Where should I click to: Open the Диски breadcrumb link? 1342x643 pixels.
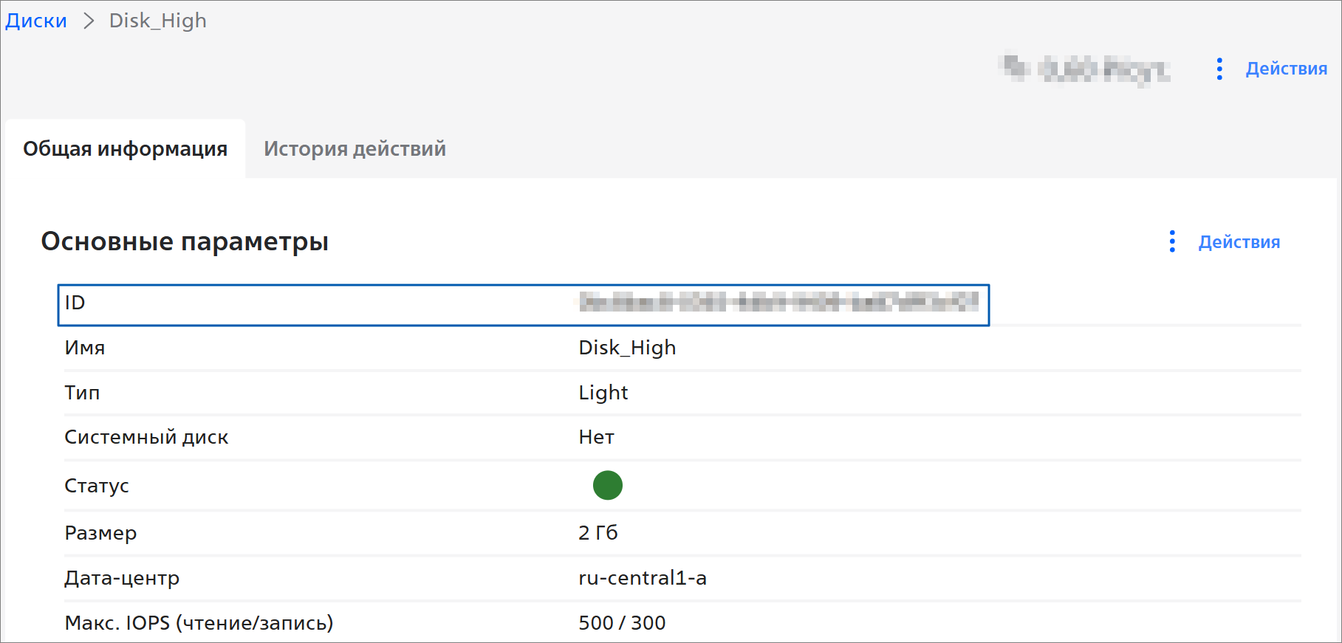(36, 21)
